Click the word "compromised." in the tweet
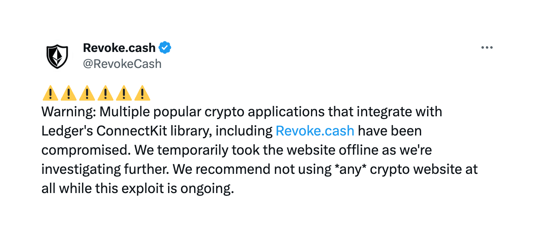This screenshot has width=534, height=237. 86,150
